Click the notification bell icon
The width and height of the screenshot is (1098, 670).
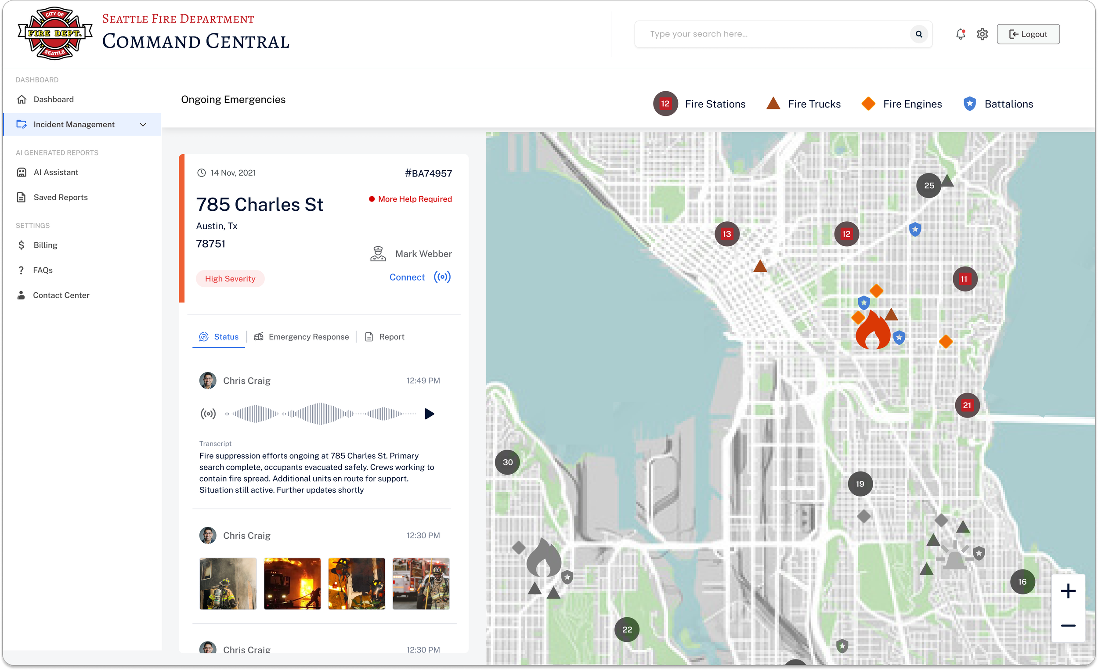click(x=960, y=34)
